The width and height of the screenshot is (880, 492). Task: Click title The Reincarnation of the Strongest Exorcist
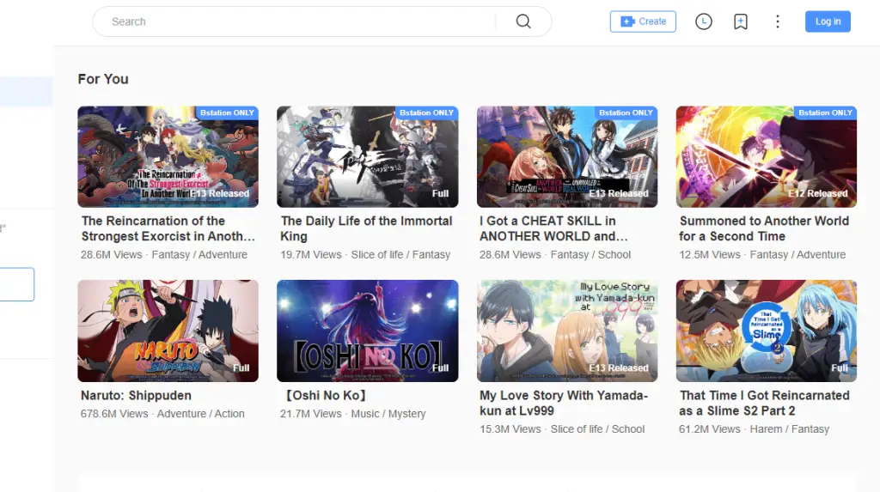point(168,228)
